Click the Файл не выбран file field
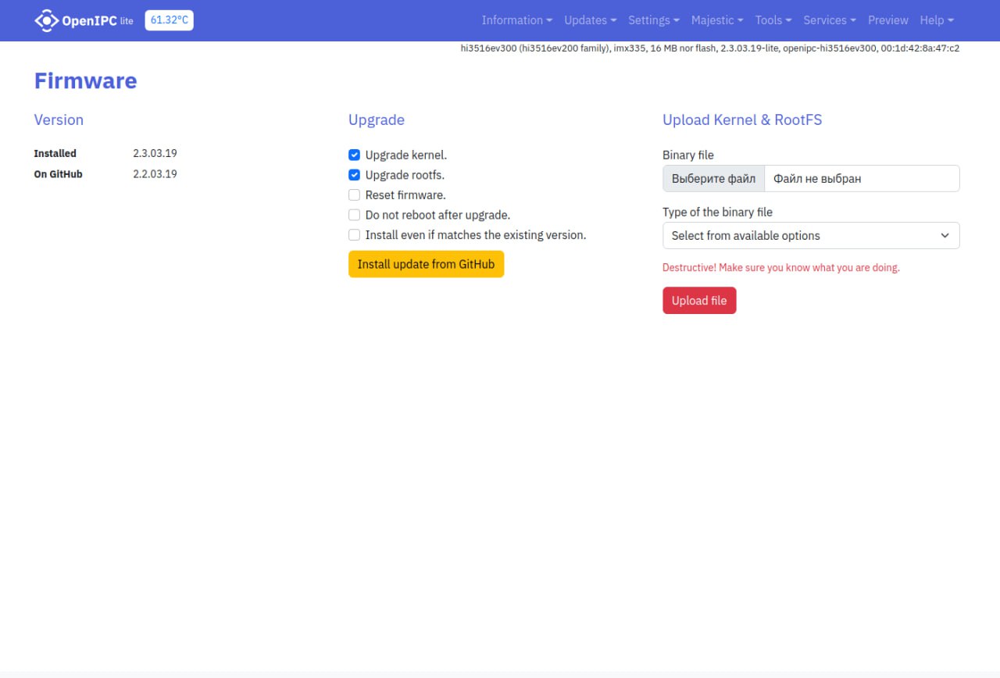Viewport: 1000px width, 678px height. (x=861, y=179)
